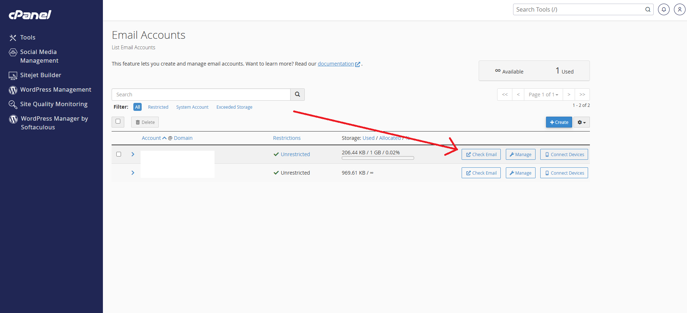Go to last page (>>)
687x313 pixels.
coord(582,95)
